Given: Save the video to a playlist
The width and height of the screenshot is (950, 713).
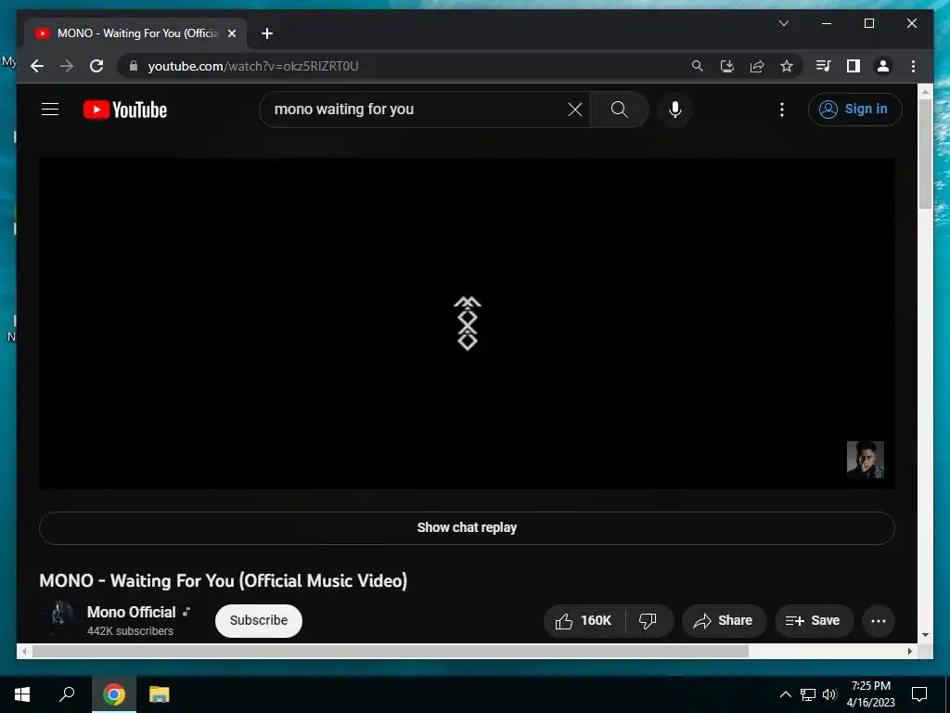Looking at the screenshot, I should 814,621.
